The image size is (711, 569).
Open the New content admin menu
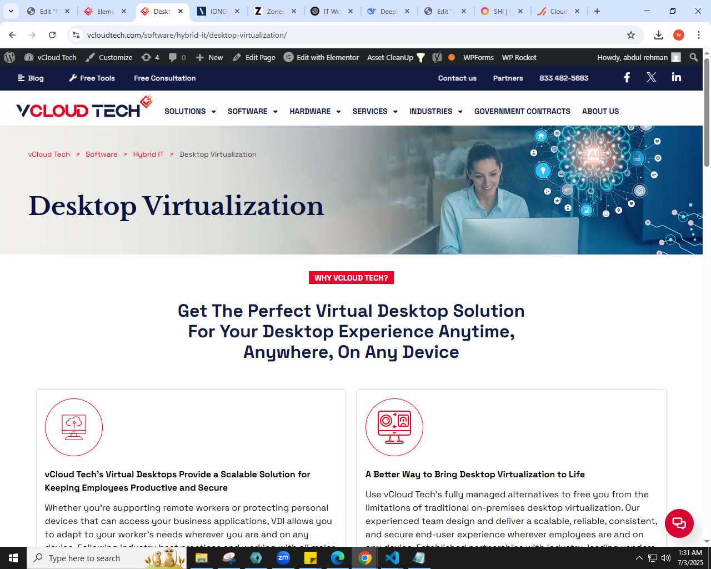209,57
